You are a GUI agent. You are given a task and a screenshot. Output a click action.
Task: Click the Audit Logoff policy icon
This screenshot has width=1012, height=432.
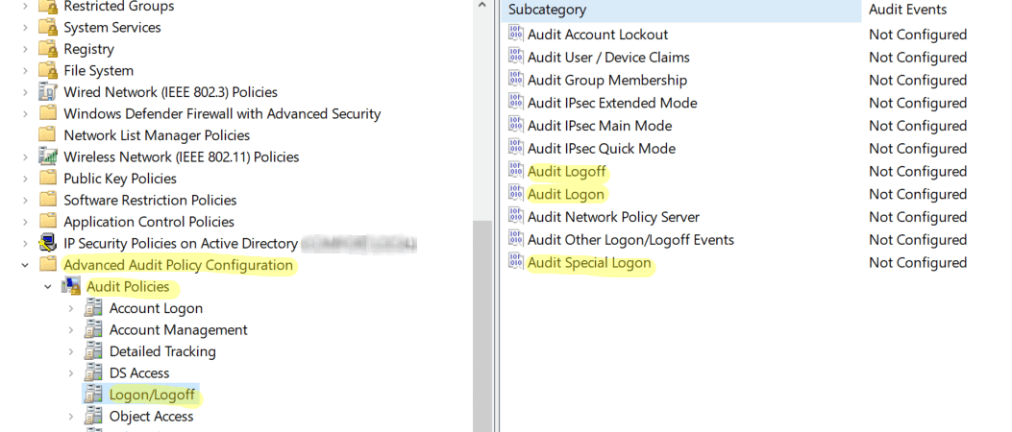[x=516, y=171]
